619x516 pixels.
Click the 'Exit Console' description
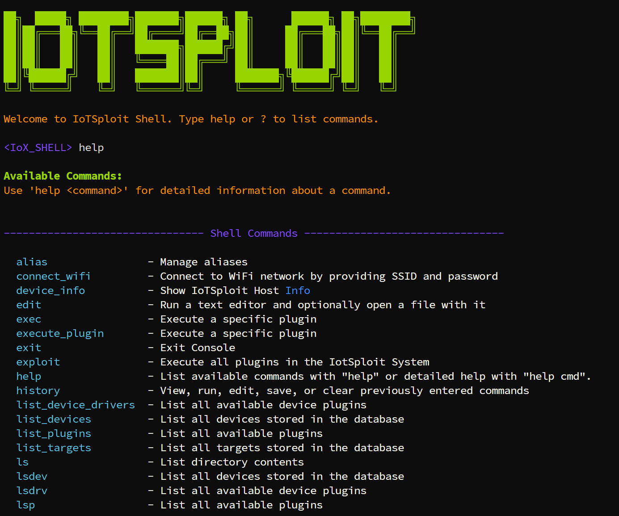pos(198,348)
